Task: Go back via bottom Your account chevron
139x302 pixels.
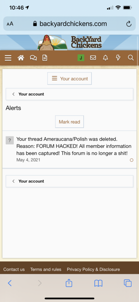Action: point(69,181)
